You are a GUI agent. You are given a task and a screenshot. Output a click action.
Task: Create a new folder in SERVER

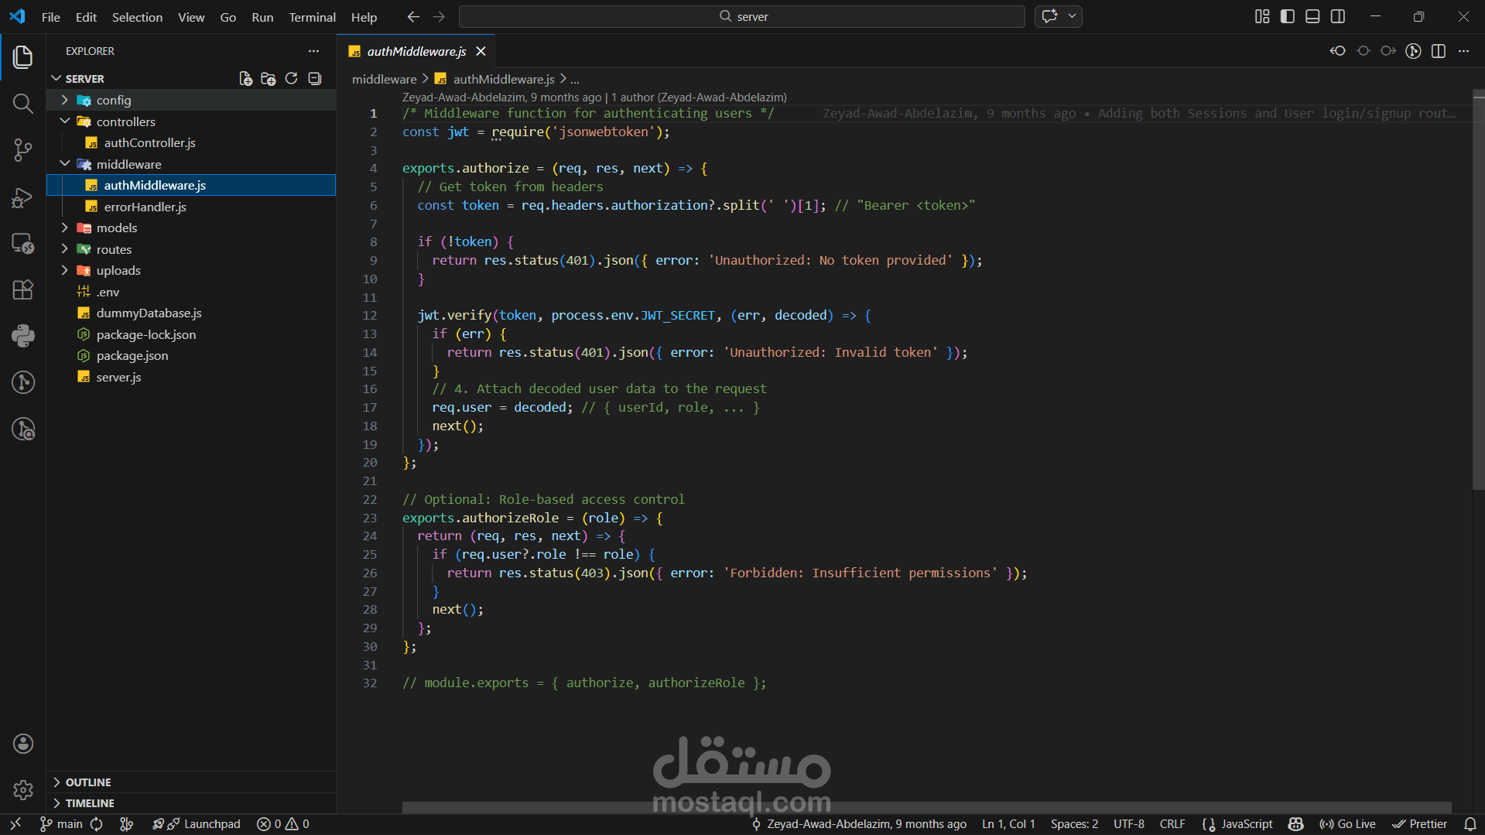coord(269,78)
